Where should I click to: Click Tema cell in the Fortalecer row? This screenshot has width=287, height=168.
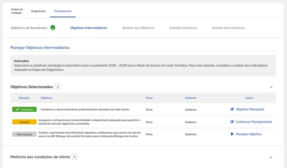(149, 109)
